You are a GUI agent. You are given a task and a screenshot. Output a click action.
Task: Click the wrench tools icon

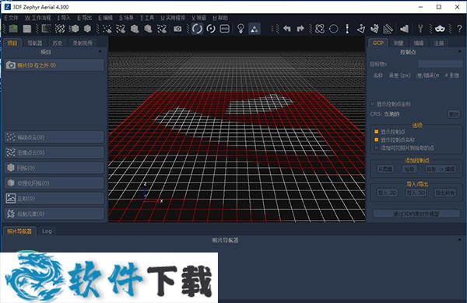coord(420,29)
